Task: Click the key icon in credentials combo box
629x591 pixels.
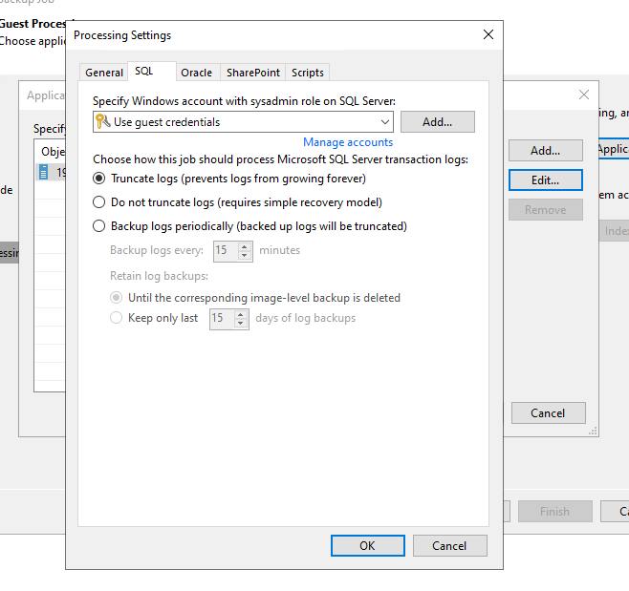Action: pyautogui.click(x=103, y=121)
